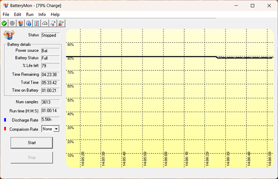Open the Run menu
Viewport: 278px width, 179px height.
(x=30, y=15)
